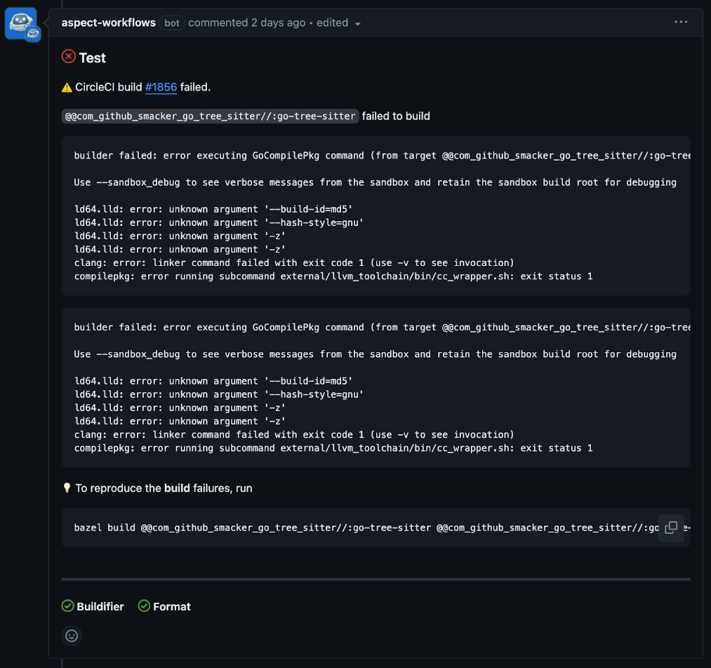
Task: Click second block's clang linker error line
Action: (x=294, y=434)
